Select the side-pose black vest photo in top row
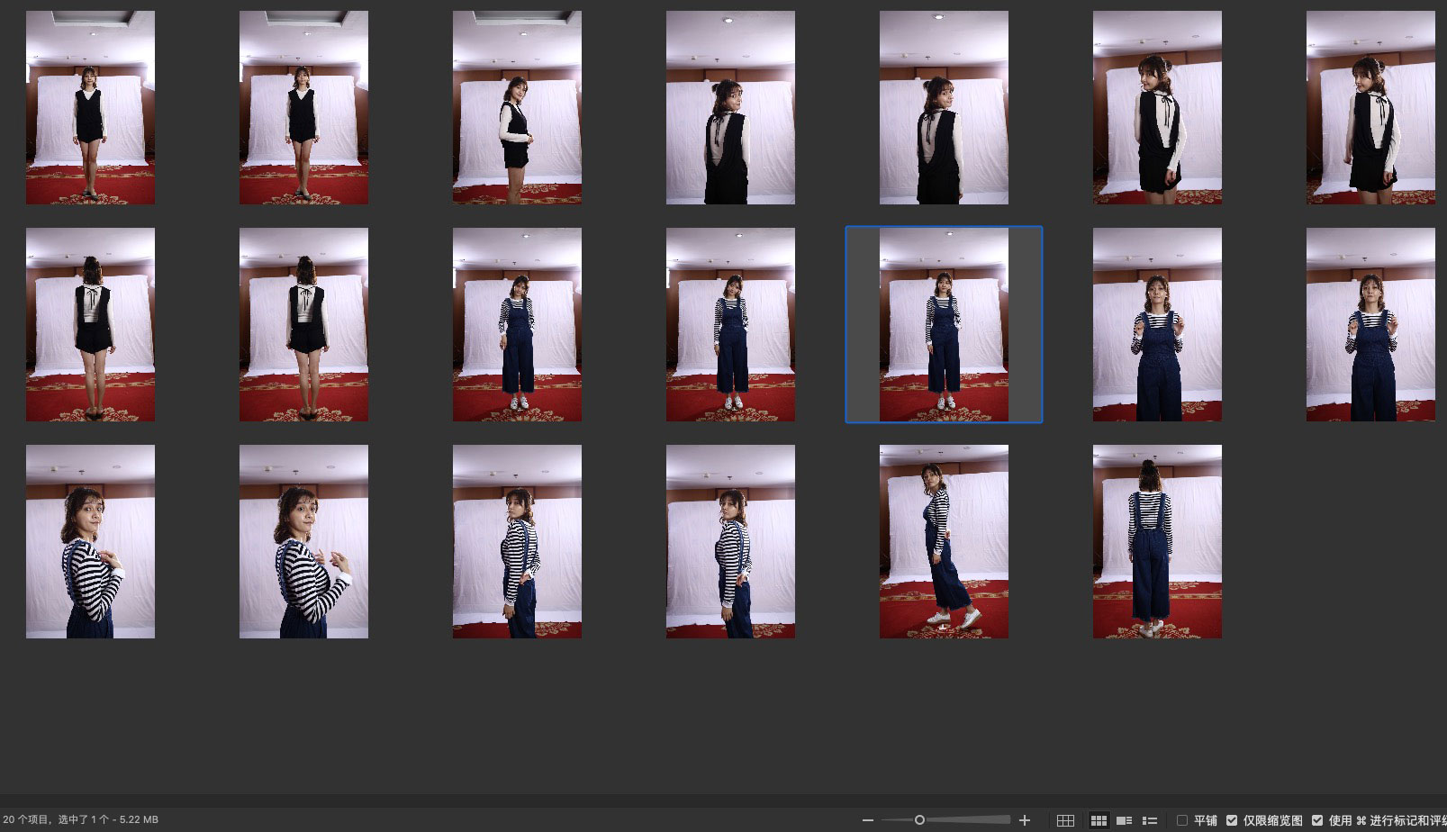 point(517,107)
